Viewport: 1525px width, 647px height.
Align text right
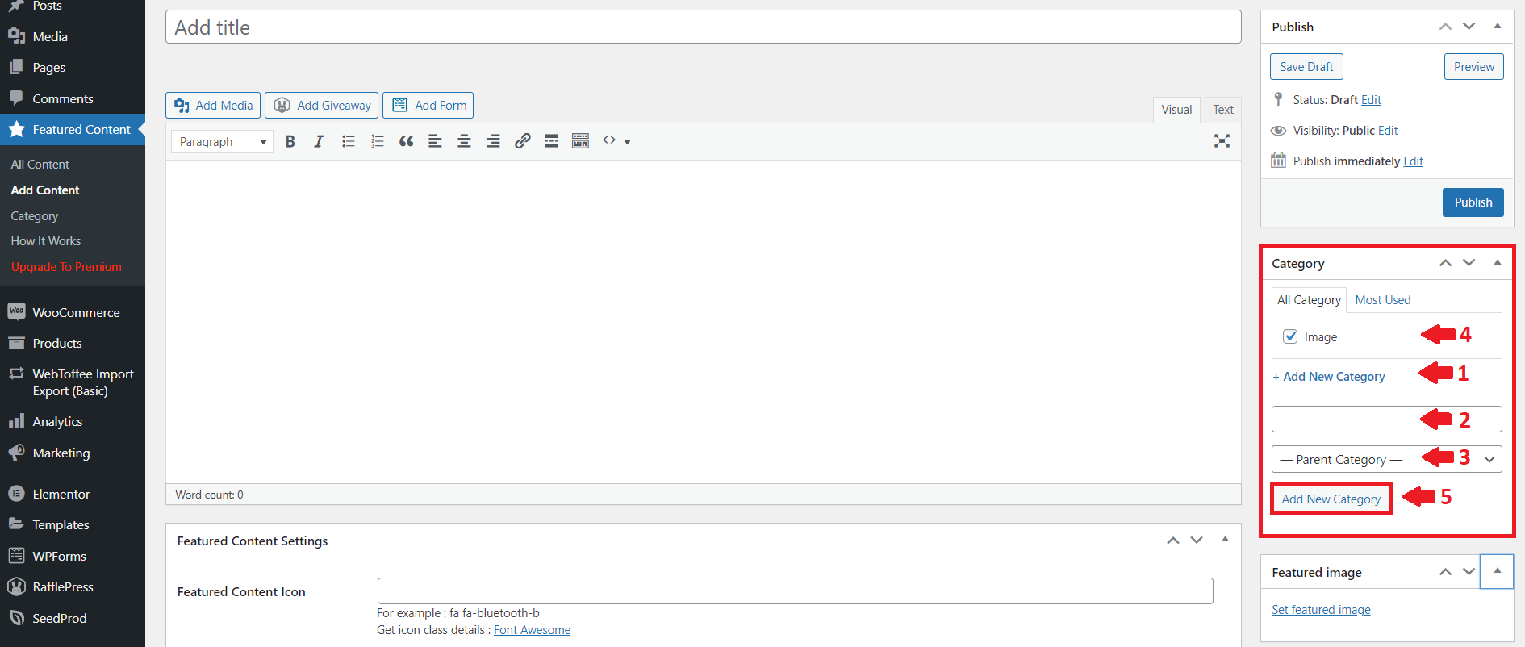pos(493,141)
